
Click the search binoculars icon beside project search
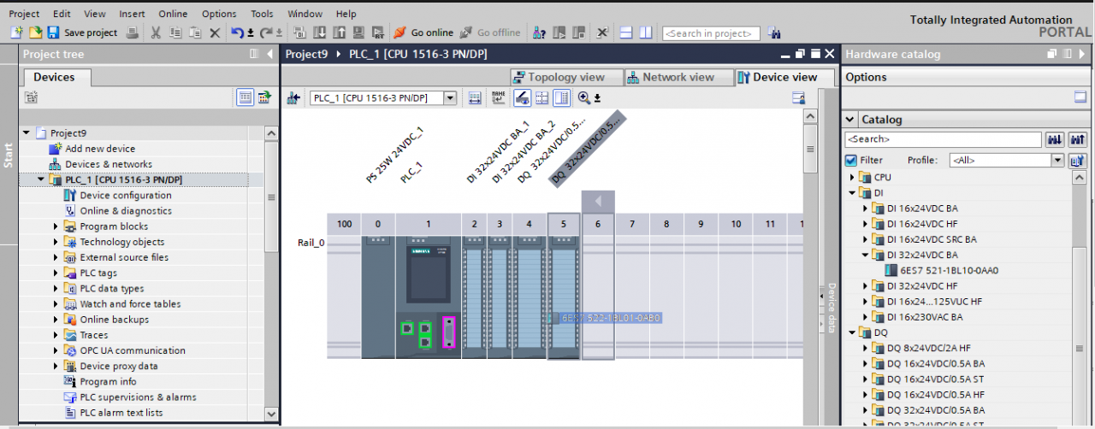coord(774,33)
